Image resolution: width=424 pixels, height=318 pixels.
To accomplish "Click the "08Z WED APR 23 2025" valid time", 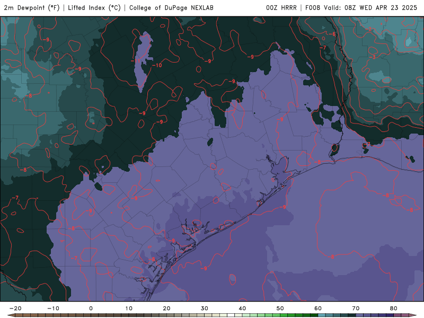I will (381, 8).
